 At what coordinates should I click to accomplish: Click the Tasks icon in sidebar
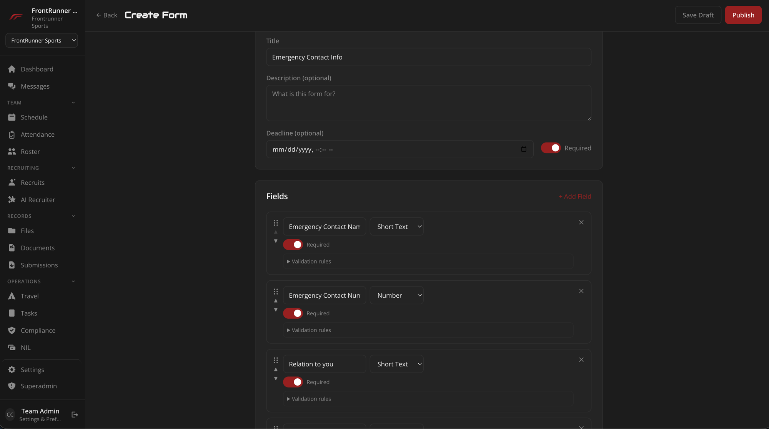click(x=12, y=313)
